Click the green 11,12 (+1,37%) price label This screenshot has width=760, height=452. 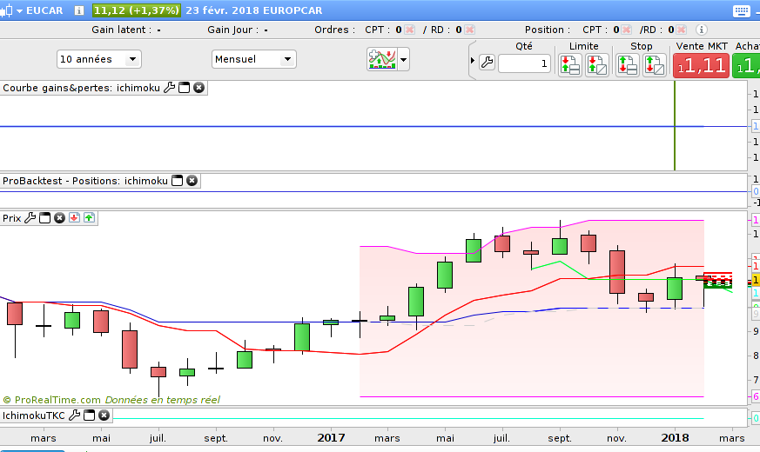pos(136,10)
